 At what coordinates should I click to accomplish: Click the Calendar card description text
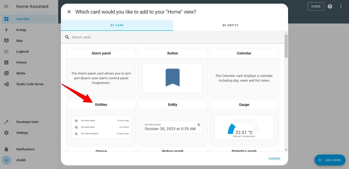244,78
